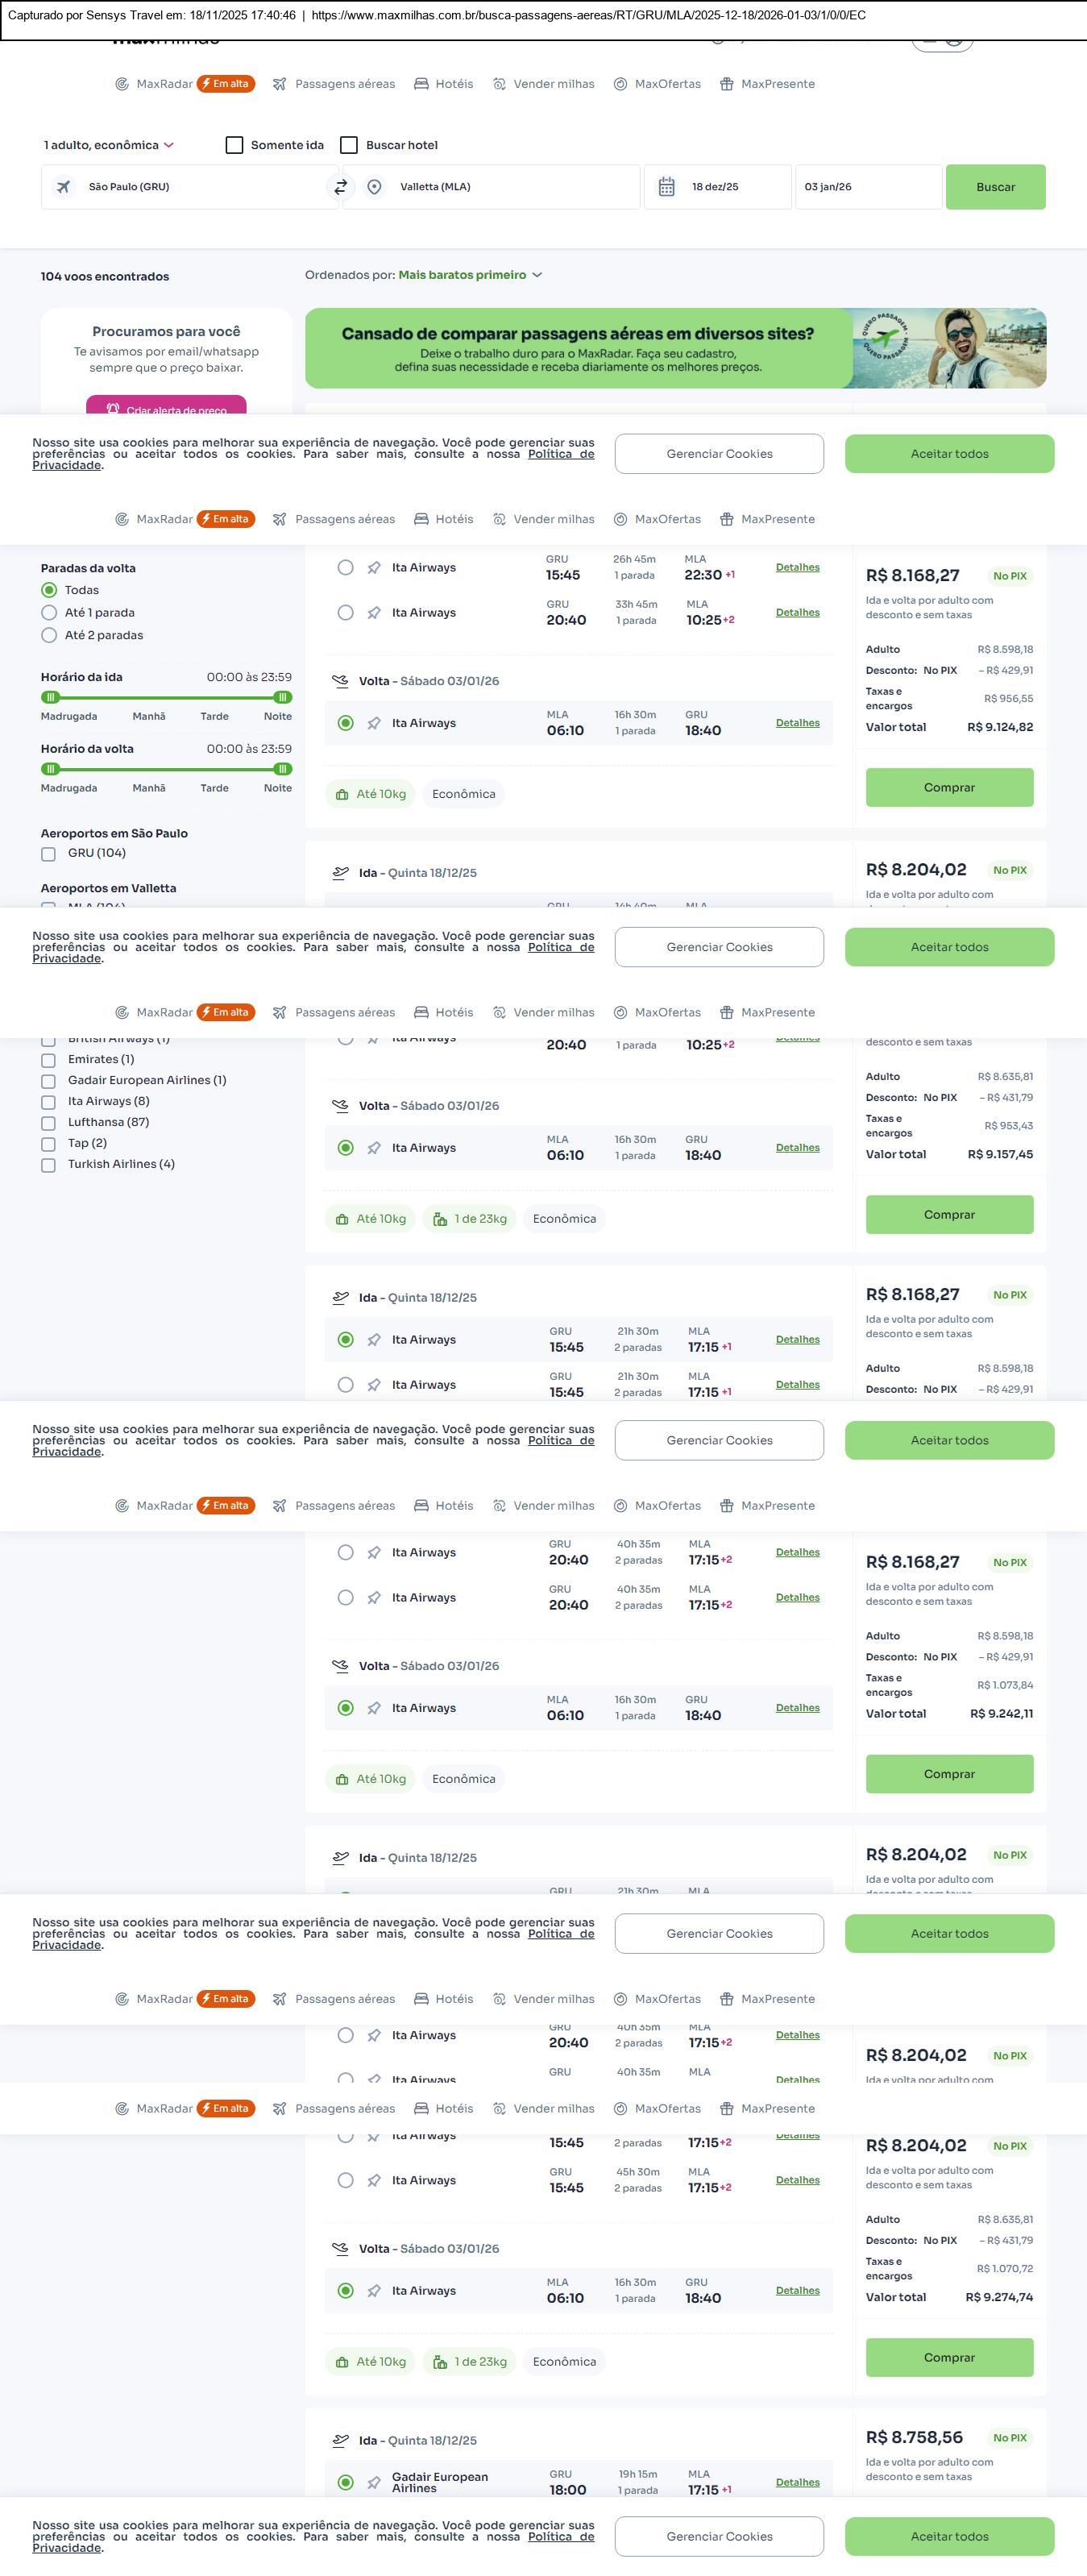Pin the Ita Airways 26h 45m flight

[374, 568]
